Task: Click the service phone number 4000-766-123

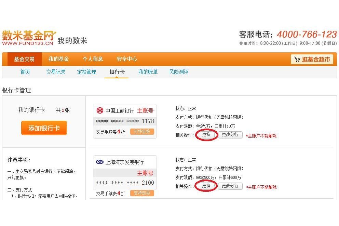Action: [307, 34]
